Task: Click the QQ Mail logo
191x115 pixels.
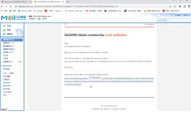Action: click(x=13, y=18)
